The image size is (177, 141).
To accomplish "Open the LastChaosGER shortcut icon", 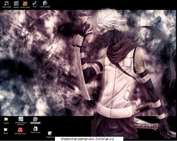I will click(x=45, y=4).
